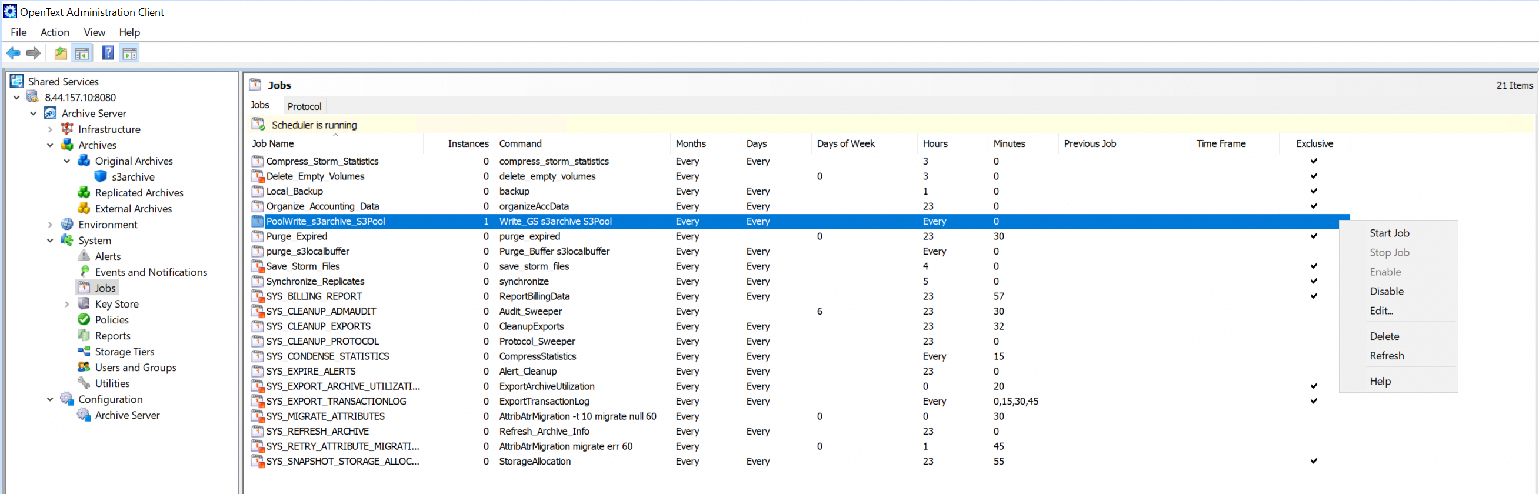Click the Up One Level folder icon
The image size is (1539, 494).
(61, 53)
